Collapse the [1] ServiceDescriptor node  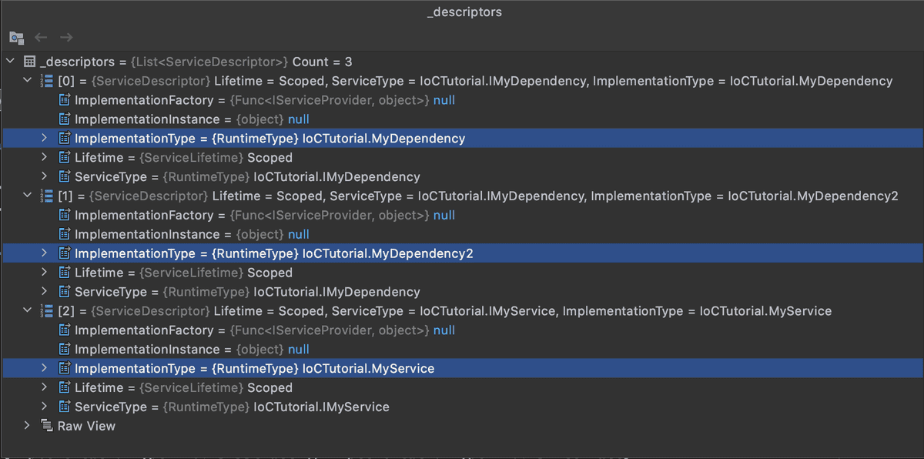click(28, 196)
